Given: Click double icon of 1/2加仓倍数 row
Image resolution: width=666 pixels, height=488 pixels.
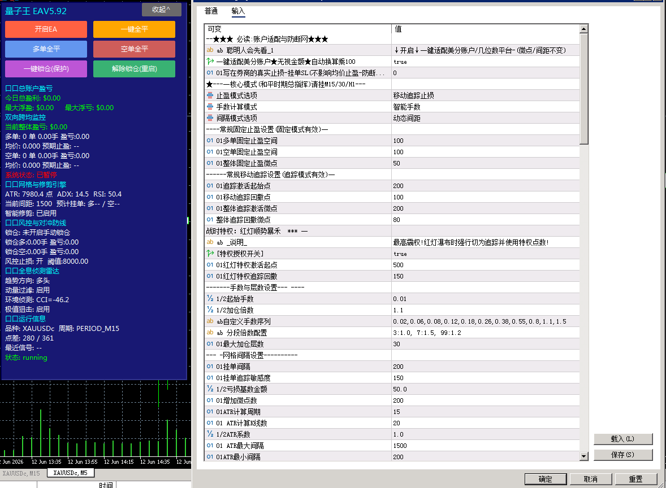Looking at the screenshot, I should tap(210, 310).
